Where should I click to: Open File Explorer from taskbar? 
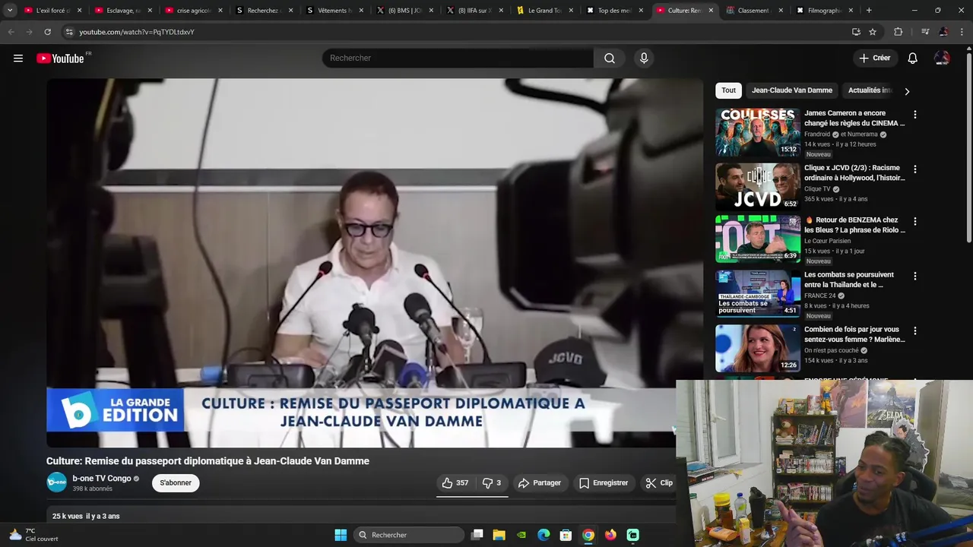(x=499, y=535)
